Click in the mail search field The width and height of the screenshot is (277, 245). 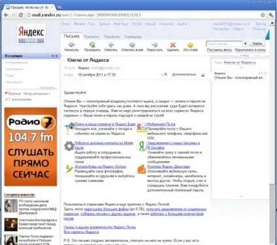[224, 44]
